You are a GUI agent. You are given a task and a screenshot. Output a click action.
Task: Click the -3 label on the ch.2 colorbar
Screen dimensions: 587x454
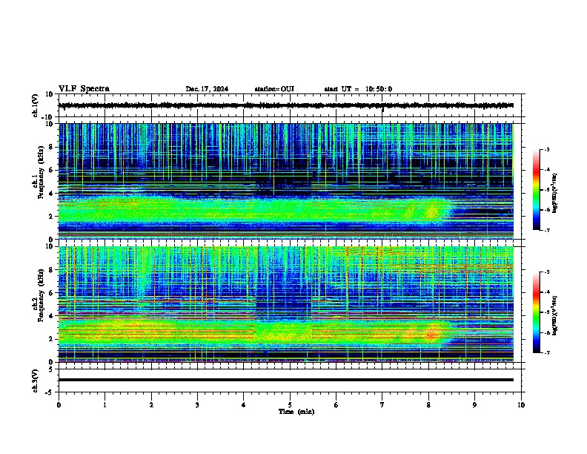click(546, 272)
